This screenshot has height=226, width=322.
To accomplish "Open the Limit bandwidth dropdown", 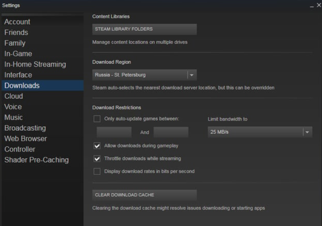I will click(260, 132).
